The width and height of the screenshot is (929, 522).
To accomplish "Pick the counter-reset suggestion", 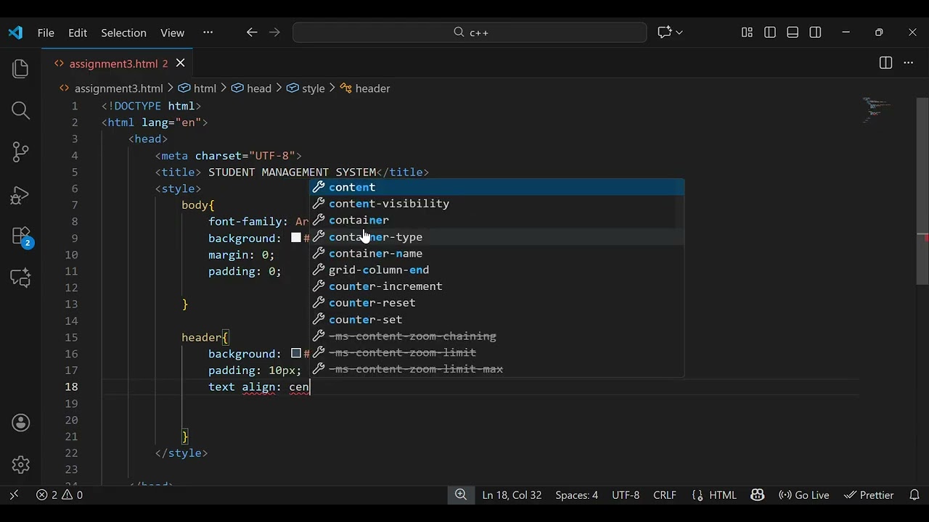I will coord(497,303).
